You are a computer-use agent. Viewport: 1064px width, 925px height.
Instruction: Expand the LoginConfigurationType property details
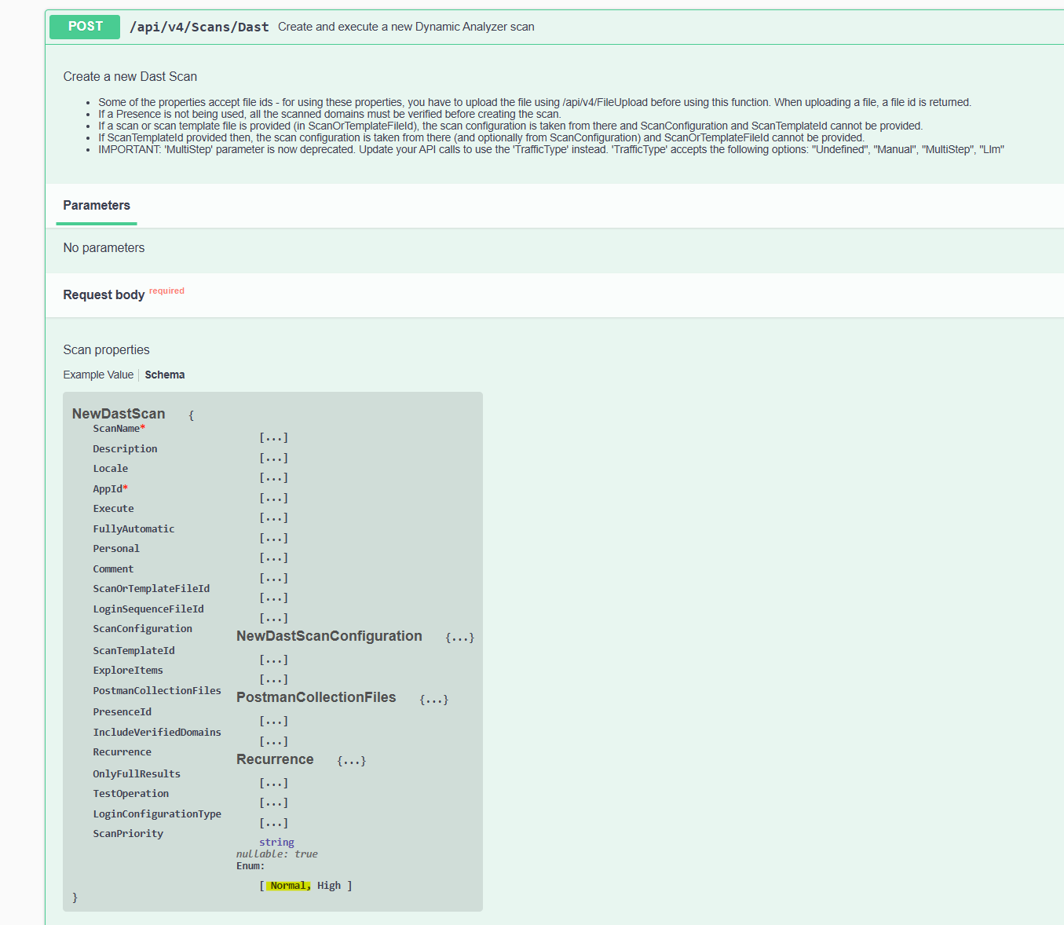point(274,823)
